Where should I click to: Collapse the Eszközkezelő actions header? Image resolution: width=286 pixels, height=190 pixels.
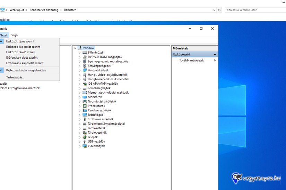point(215,54)
